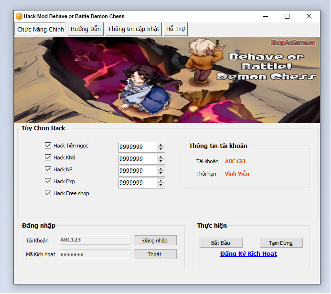
Task: Switch to the Chức Năng Chính tab
Action: click(40, 29)
